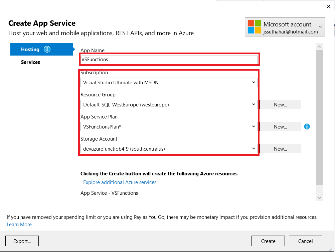Click the Create button
Viewport: 335px width, 252px height.
[268, 241]
